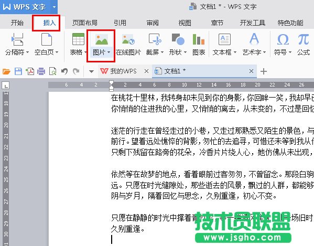
Task: Close the 我的WPS tab
Action: click(x=146, y=71)
